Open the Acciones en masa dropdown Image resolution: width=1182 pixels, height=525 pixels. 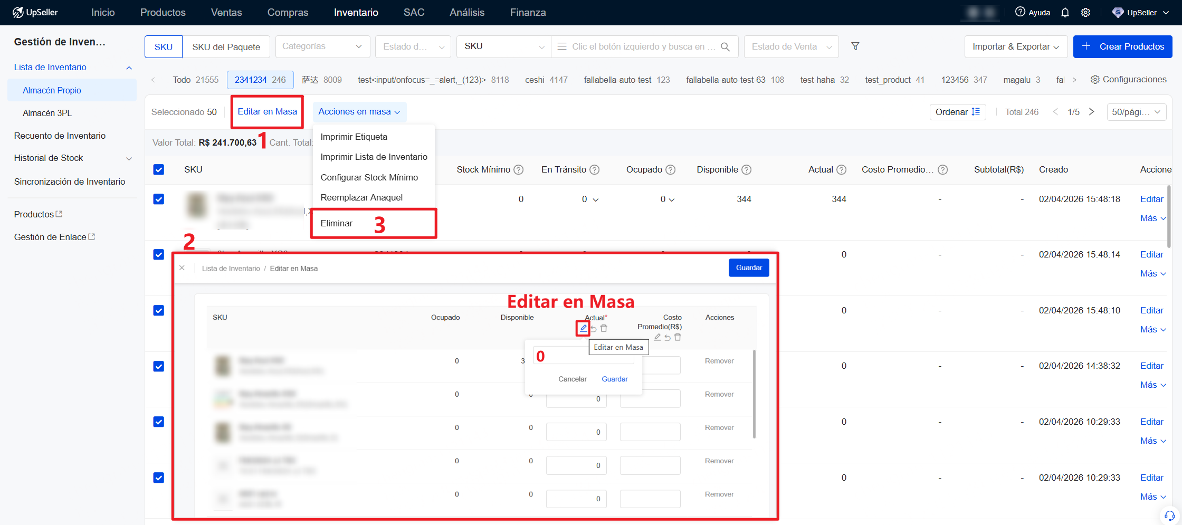point(359,111)
